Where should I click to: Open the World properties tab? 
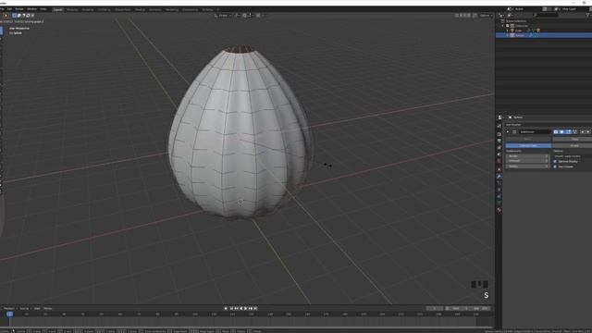coord(499,161)
